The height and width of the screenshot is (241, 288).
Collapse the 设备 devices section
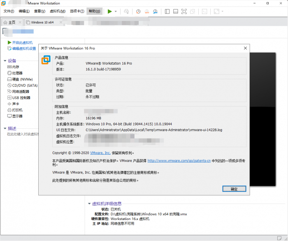(x=5, y=61)
